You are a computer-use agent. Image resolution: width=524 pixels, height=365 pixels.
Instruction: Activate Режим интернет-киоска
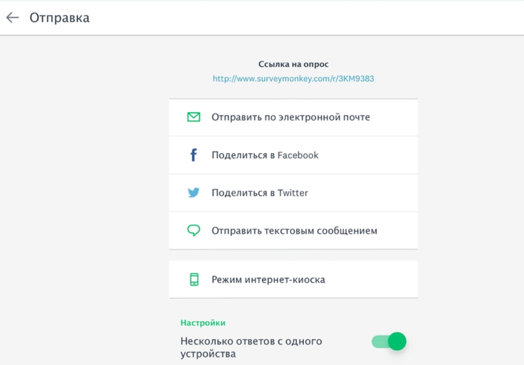254,279
